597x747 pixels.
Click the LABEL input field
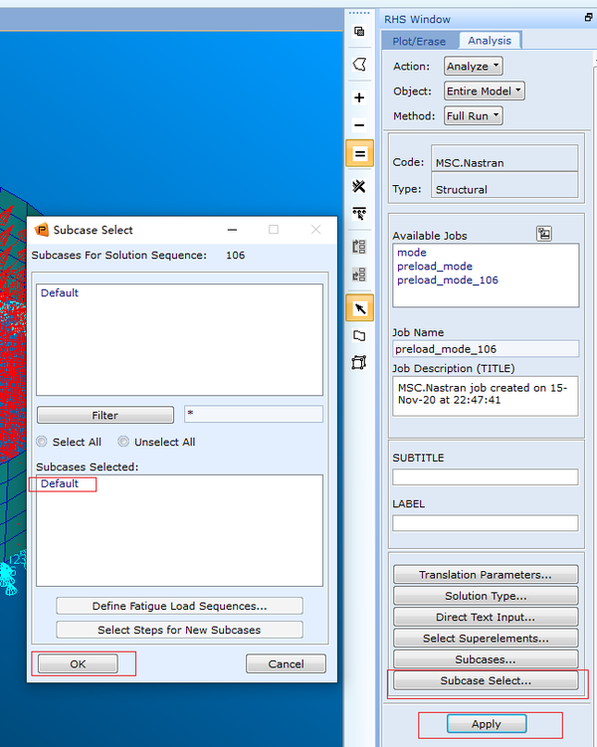point(486,522)
